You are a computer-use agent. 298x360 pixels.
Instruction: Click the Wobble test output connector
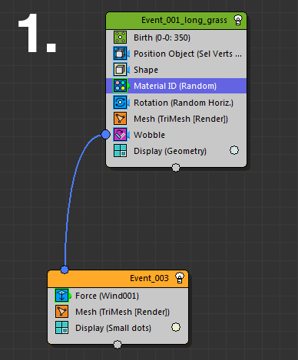click(x=105, y=134)
